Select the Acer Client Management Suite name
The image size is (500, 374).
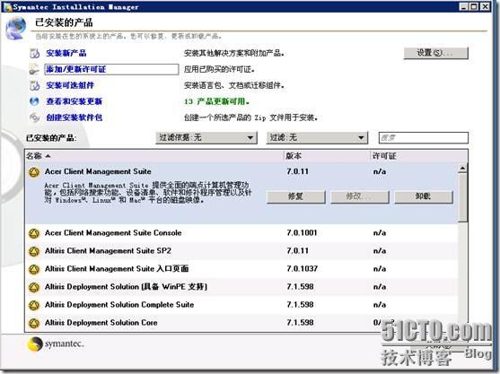[98, 171]
